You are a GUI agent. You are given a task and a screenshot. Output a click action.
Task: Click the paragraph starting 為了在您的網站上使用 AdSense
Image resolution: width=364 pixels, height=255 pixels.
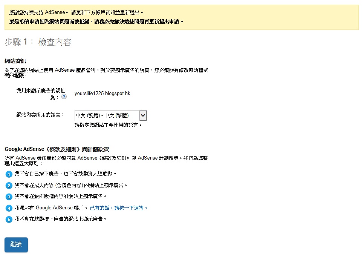point(106,73)
